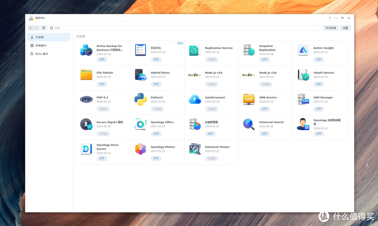The image size is (378, 226).
Task: Click the 手动安装 manual install button
Action: 330,28
